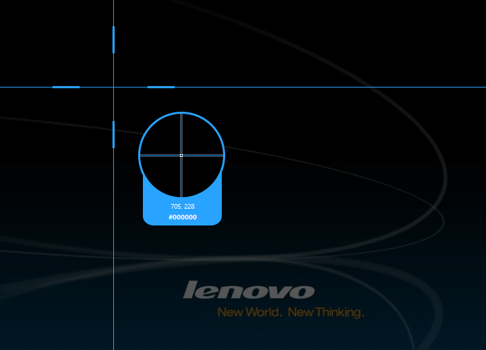
Task: Click the top blue crosshair dash marker
Action: [x=113, y=39]
